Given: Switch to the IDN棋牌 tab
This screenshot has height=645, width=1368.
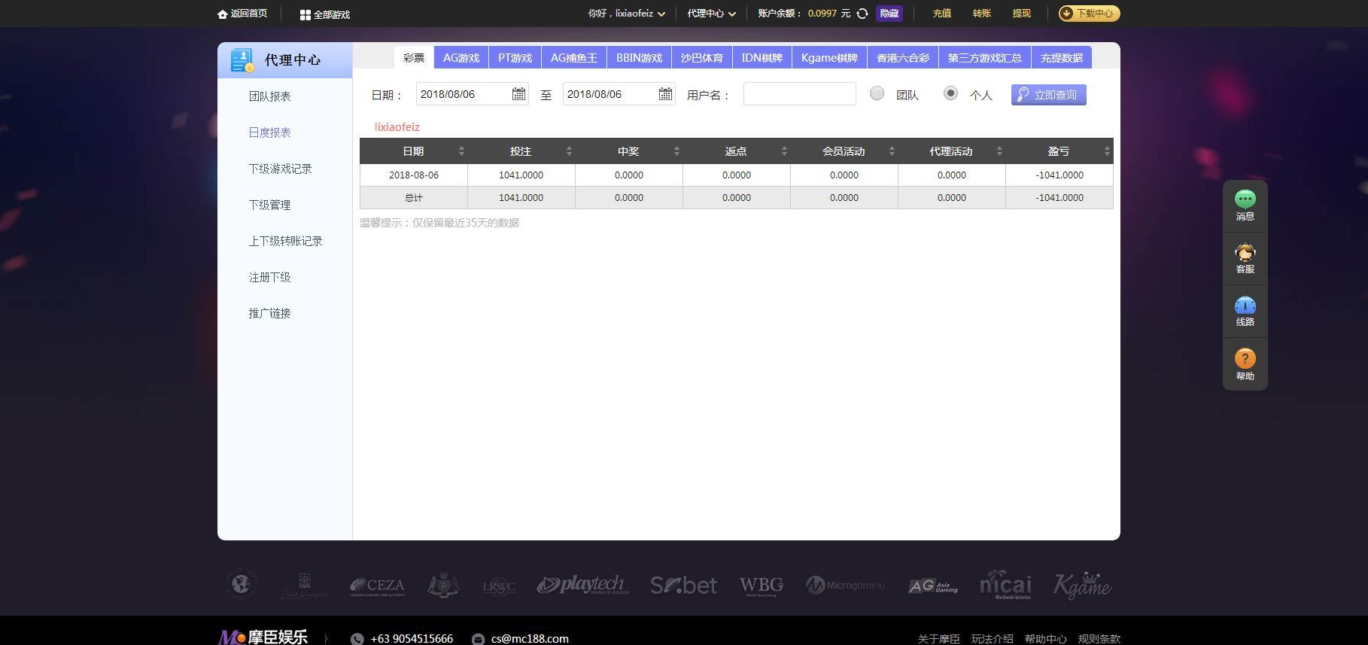Looking at the screenshot, I should (x=762, y=58).
